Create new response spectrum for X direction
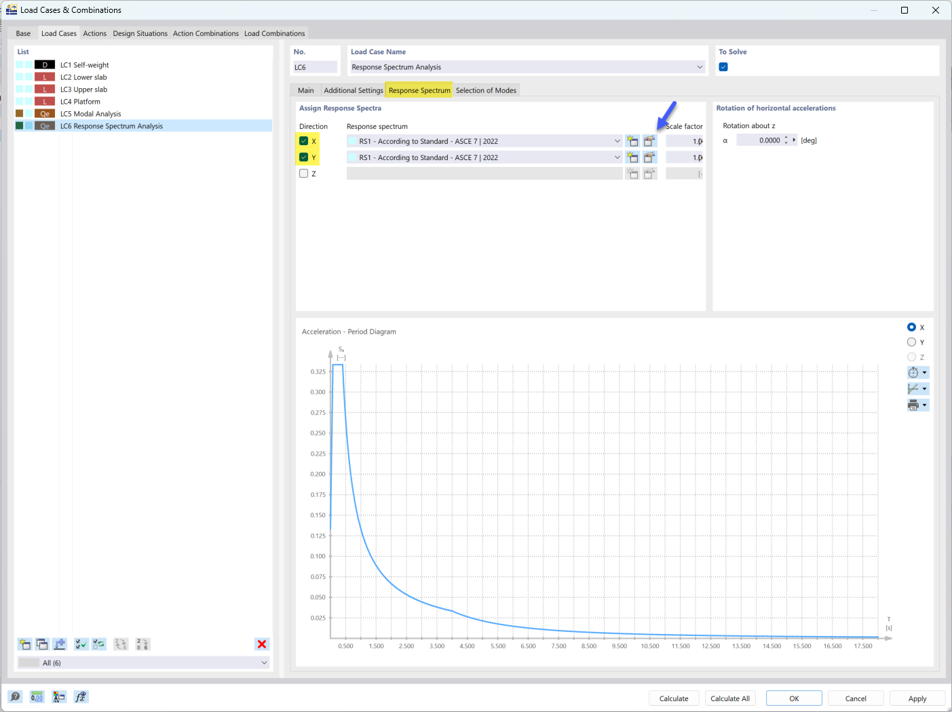This screenshot has width=952, height=712. click(x=632, y=141)
